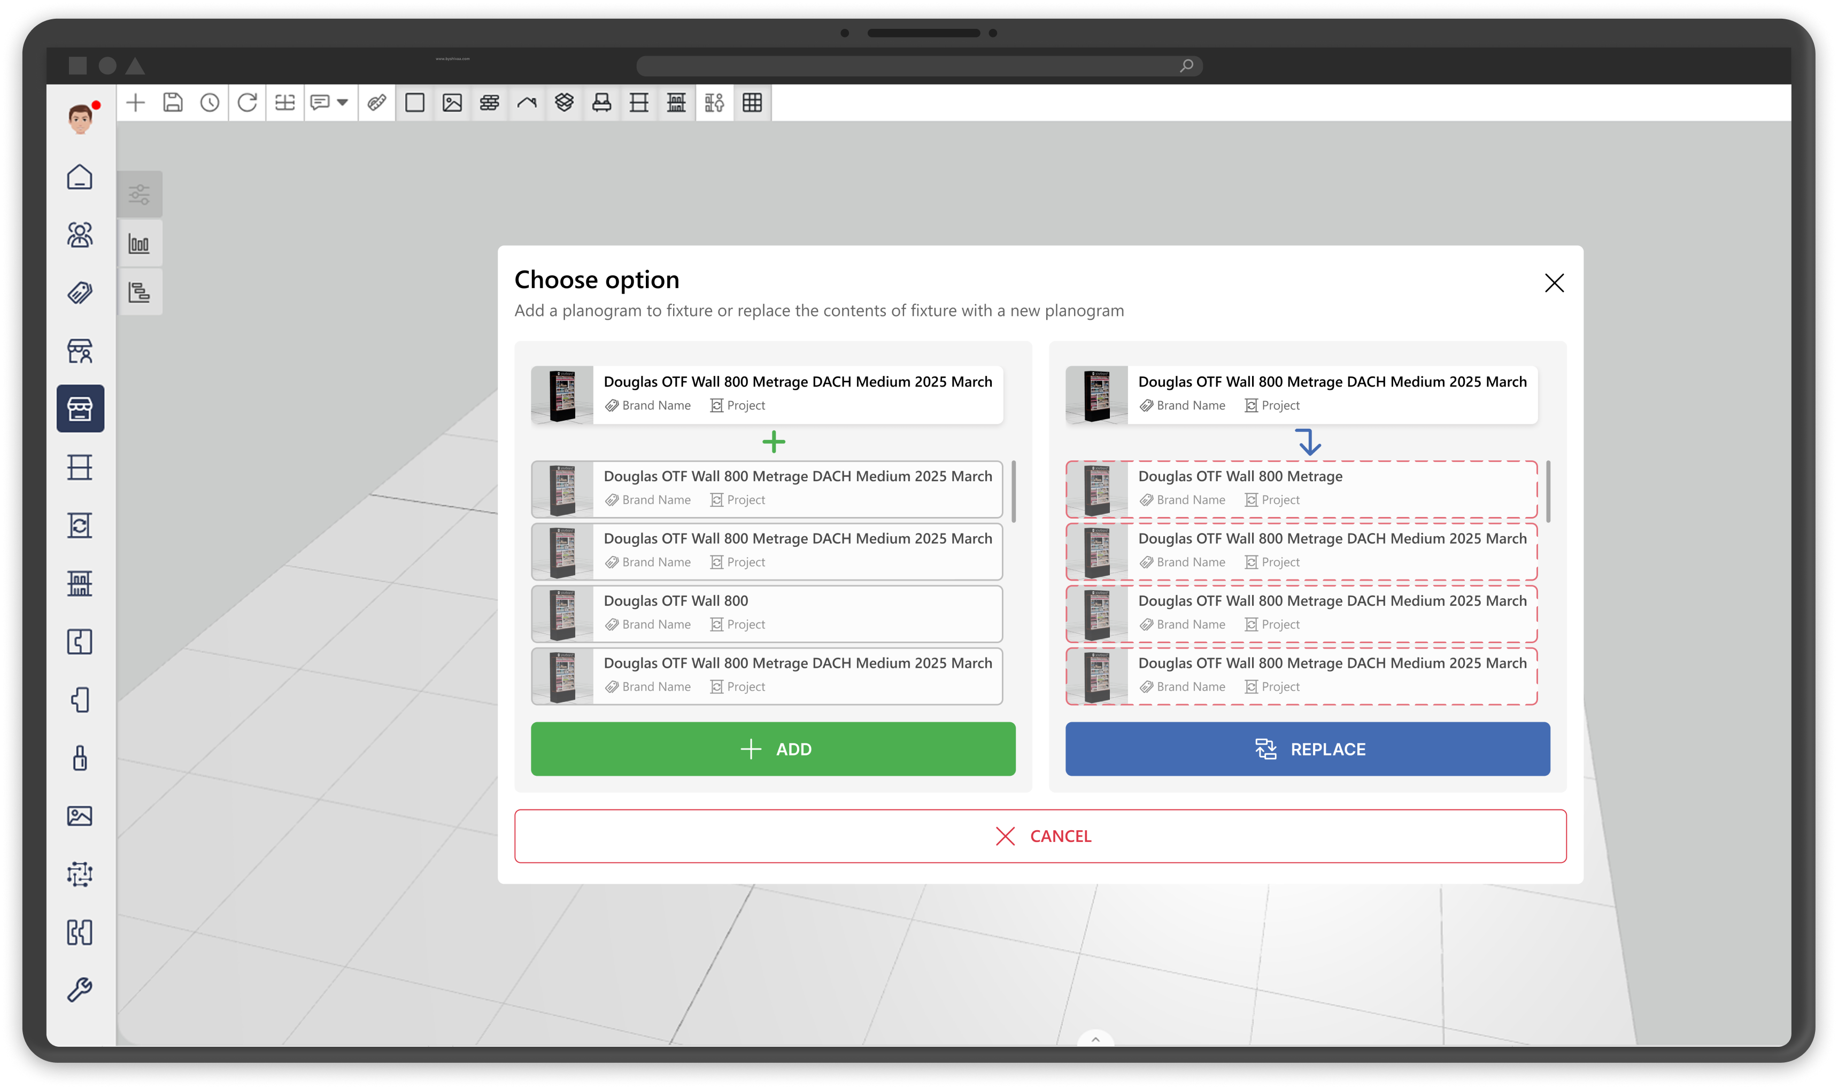Open the image gallery sidebar icon
The height and width of the screenshot is (1089, 1838).
[80, 816]
